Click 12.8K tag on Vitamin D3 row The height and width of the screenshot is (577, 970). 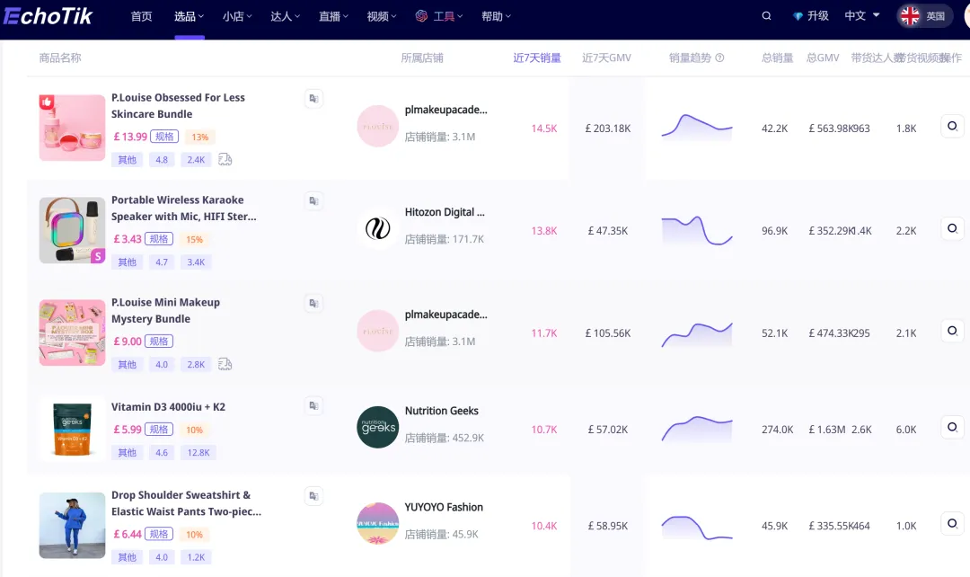pos(198,453)
